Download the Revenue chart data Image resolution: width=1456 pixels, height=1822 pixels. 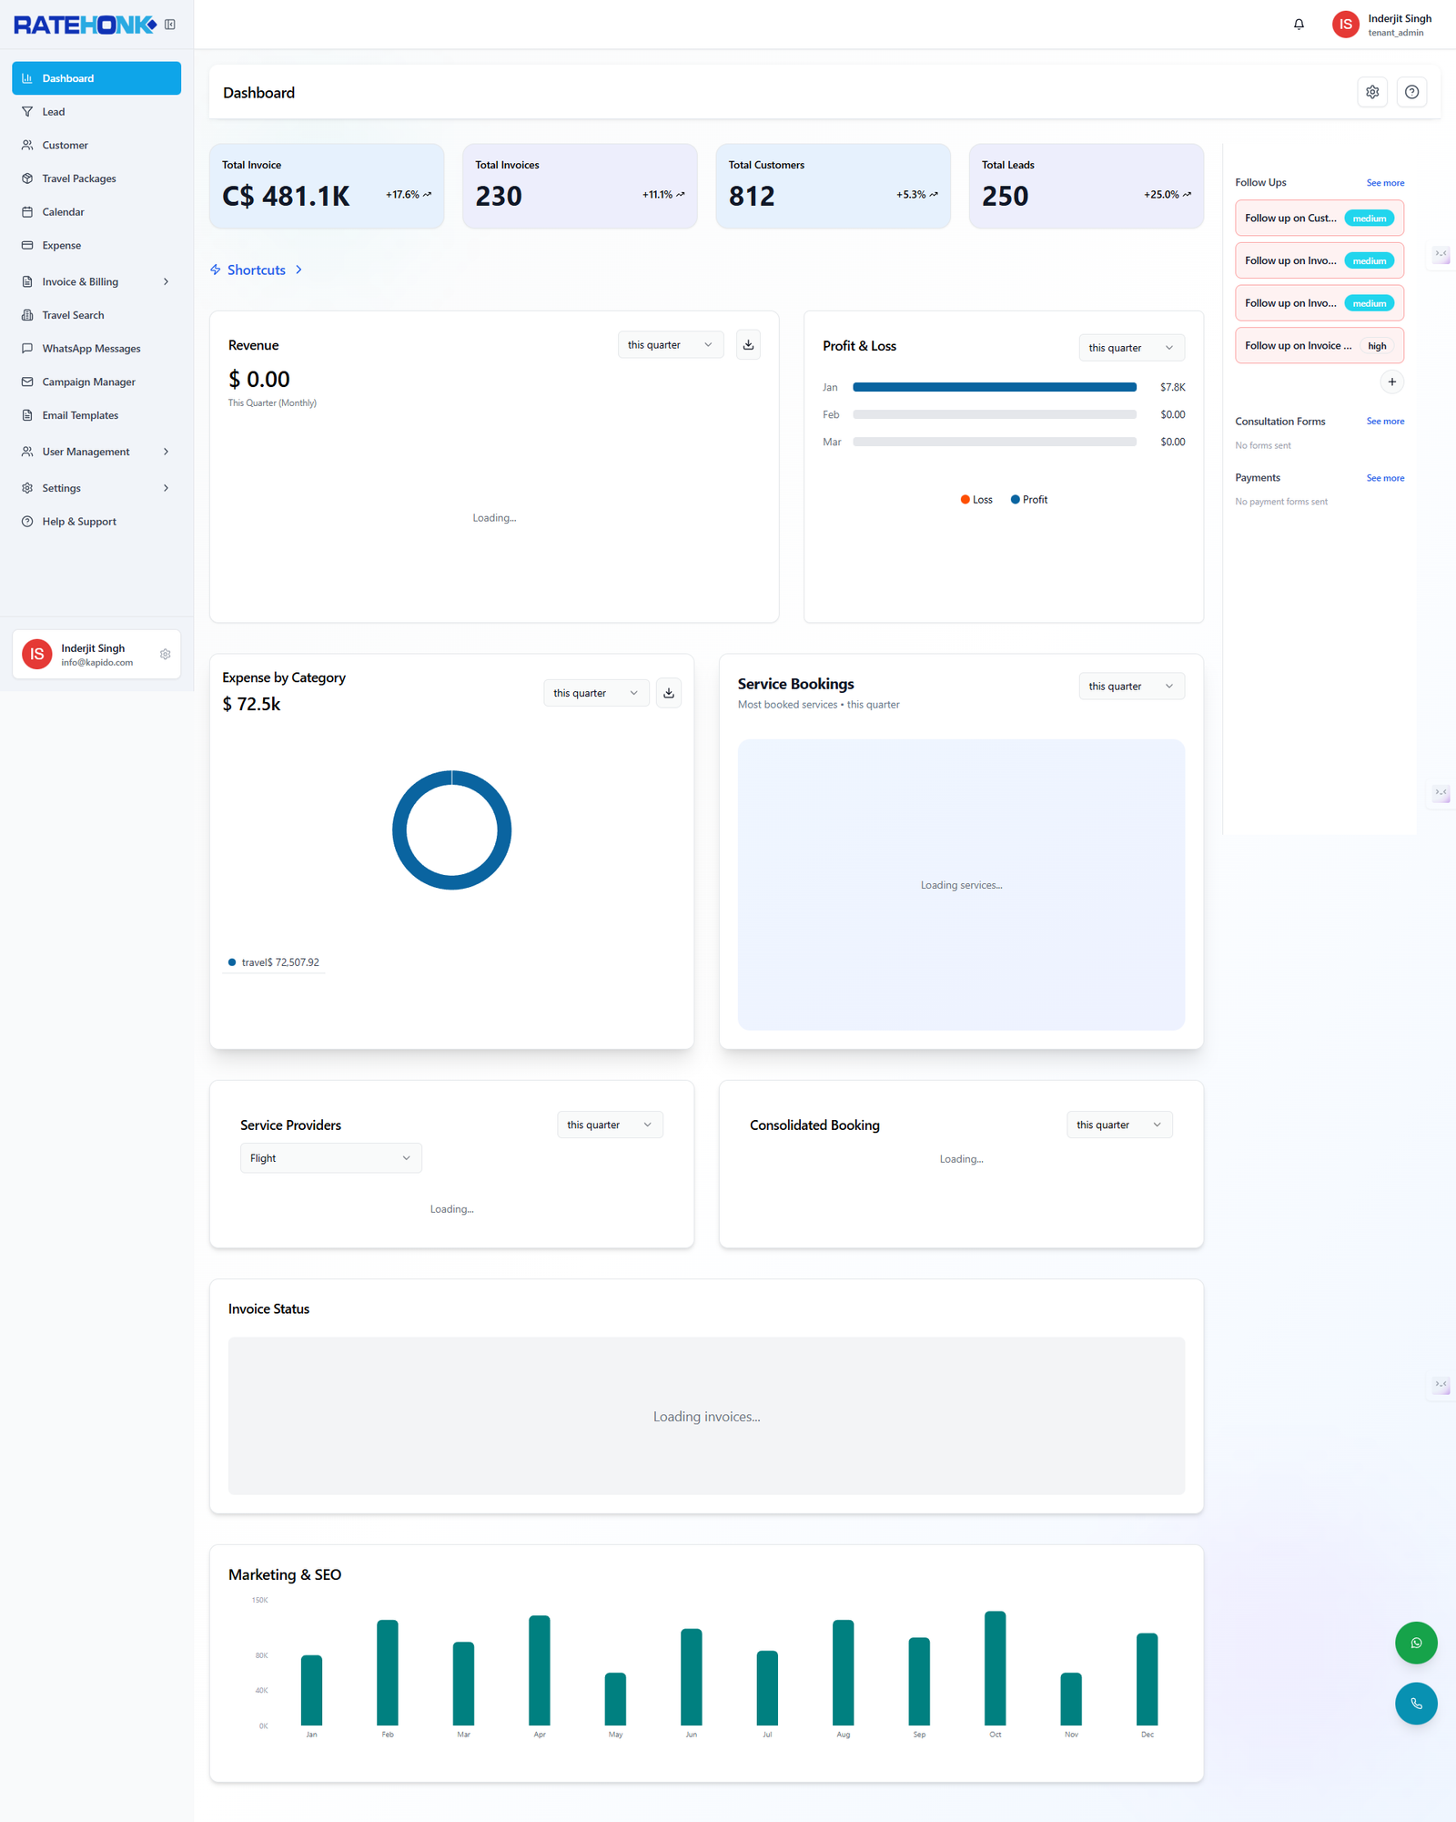point(748,345)
